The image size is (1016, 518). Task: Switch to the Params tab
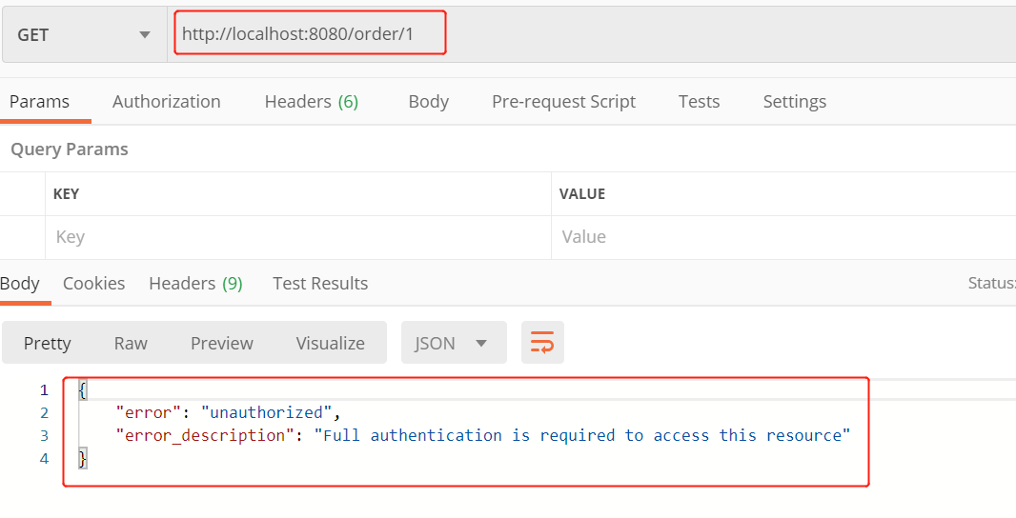[x=39, y=102]
